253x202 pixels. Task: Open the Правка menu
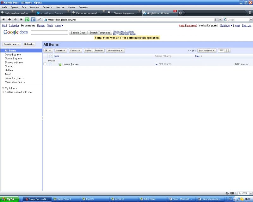click(15, 7)
